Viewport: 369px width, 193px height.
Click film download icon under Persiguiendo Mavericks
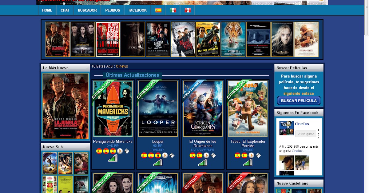(127, 151)
